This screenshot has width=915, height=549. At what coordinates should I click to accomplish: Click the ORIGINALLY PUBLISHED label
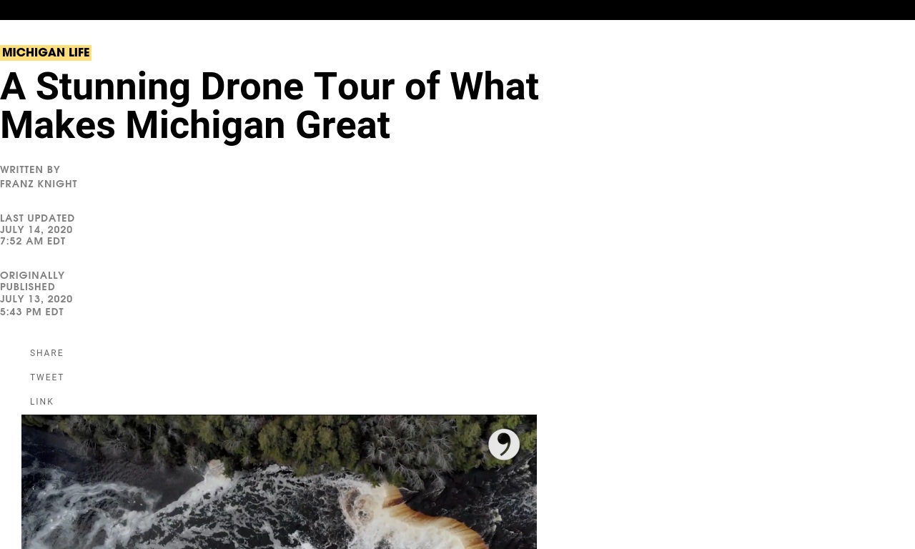(32, 282)
